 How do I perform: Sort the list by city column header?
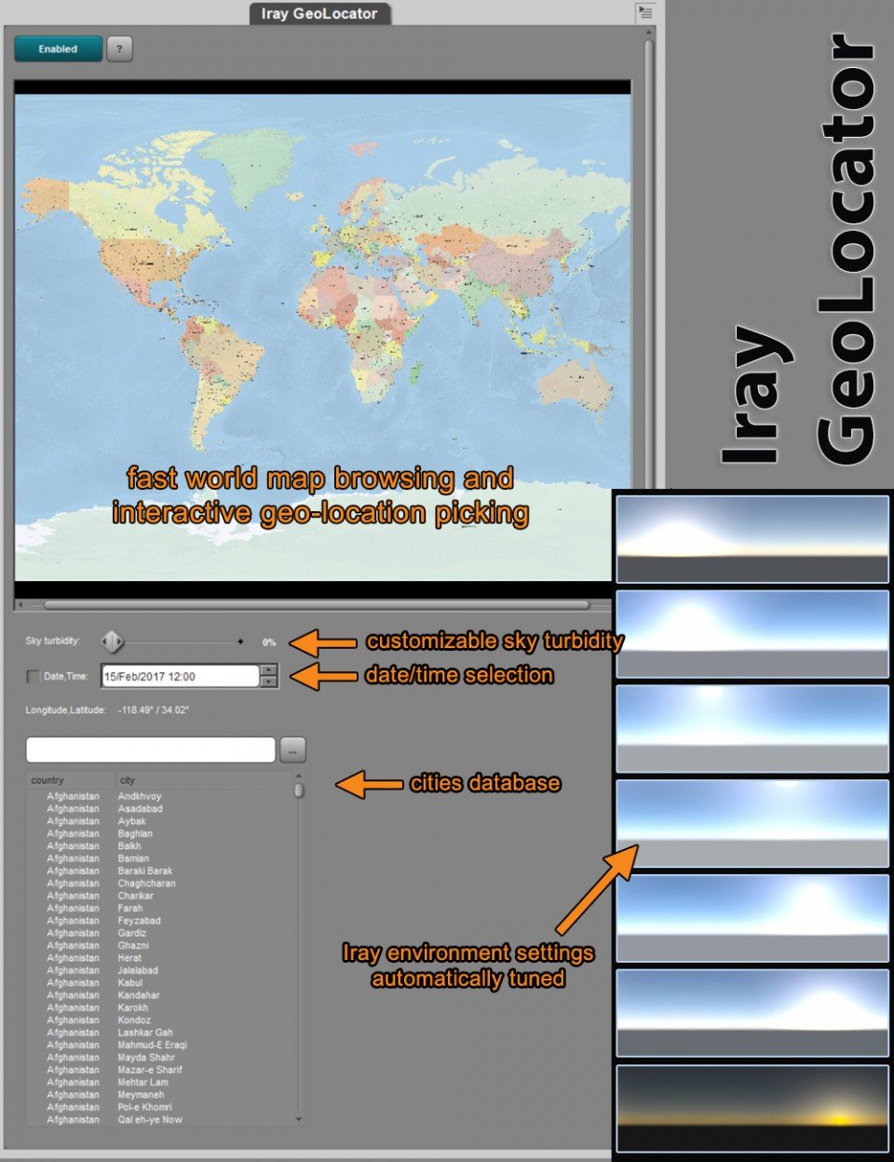point(204,780)
